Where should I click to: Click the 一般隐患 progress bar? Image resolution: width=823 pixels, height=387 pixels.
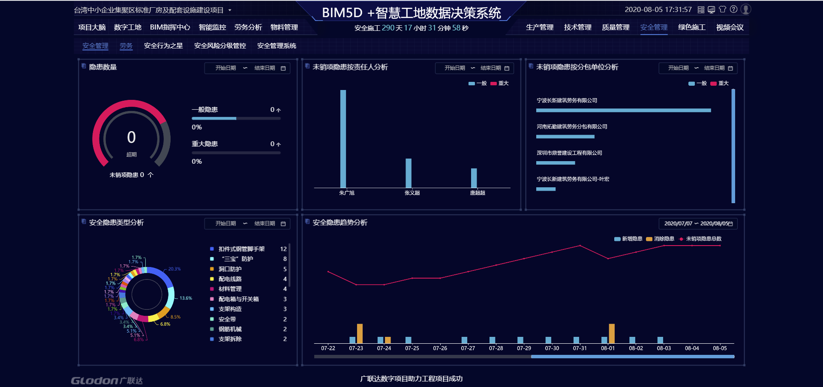click(x=236, y=119)
